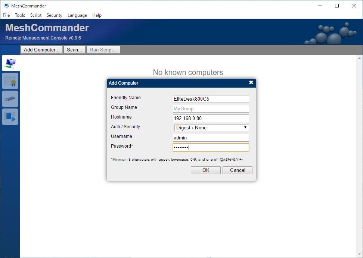This screenshot has height=258, width=363.
Task: Open the Script menu
Action: 36,15
